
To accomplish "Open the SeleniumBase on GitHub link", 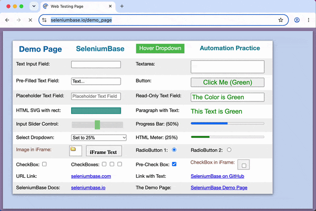I will [218, 176].
